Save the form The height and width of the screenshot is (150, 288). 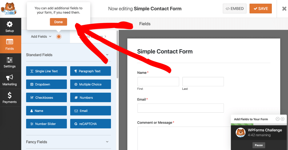click(x=261, y=8)
